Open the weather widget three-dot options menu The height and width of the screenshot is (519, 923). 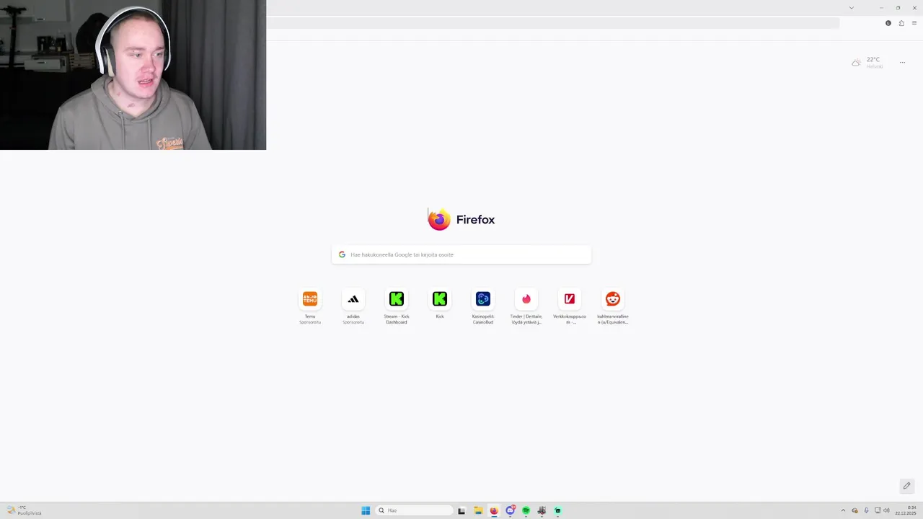tap(902, 63)
